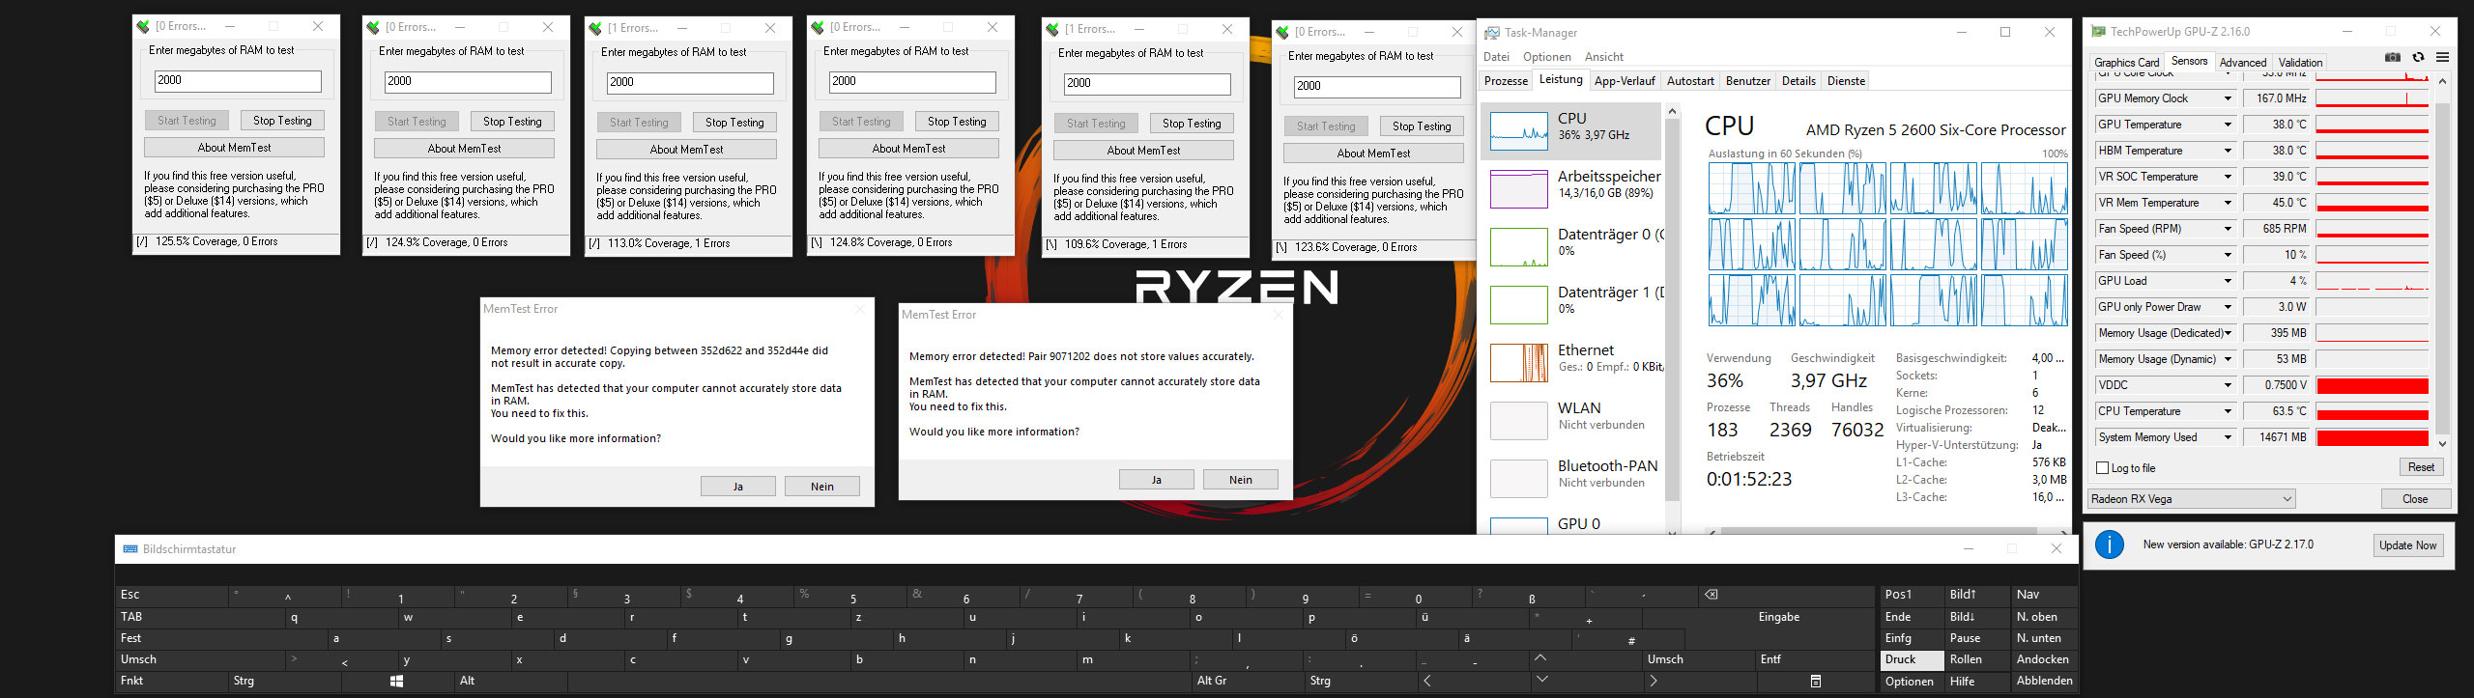Tap the backspace key on the on-screen keyboard
This screenshot has width=2474, height=698.
click(1712, 595)
